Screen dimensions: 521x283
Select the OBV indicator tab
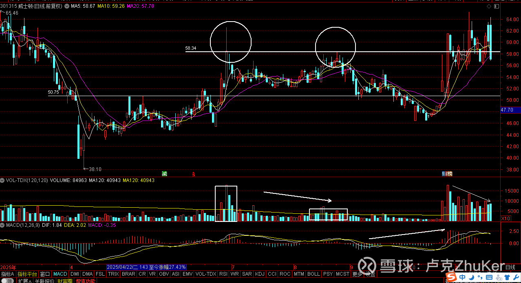pos(164,274)
